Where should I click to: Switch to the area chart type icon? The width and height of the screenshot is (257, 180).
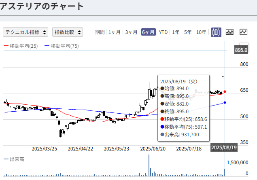[x=229, y=32]
